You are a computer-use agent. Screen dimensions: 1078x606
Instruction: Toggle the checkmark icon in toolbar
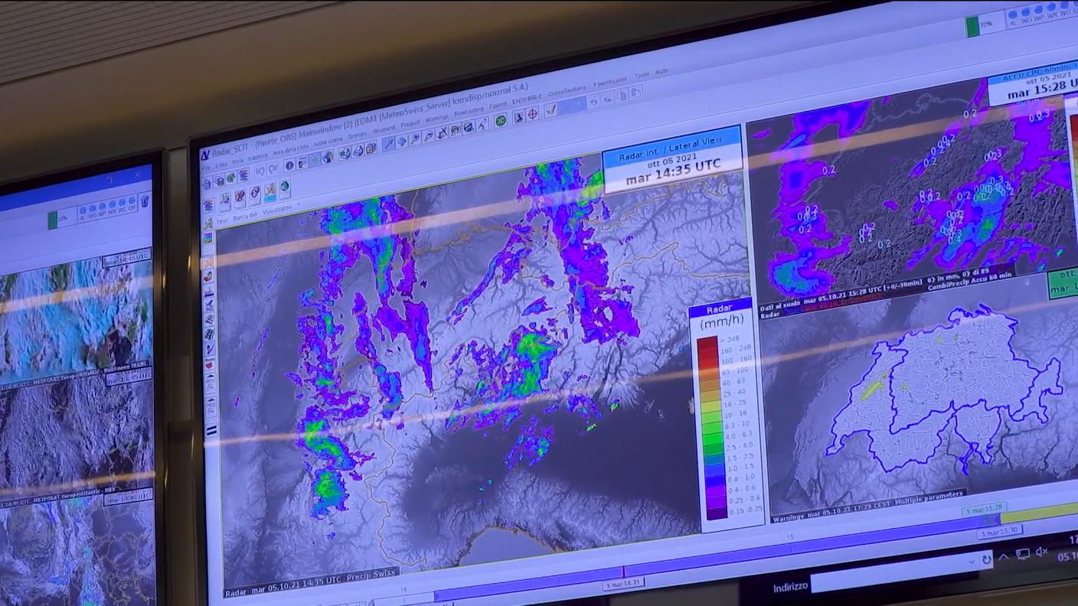[550, 111]
